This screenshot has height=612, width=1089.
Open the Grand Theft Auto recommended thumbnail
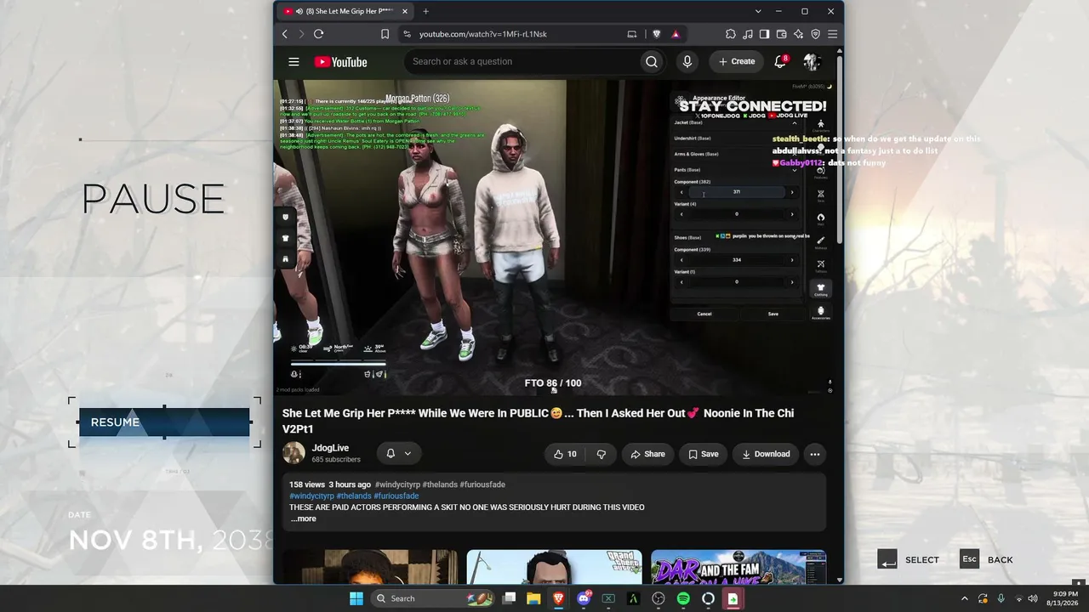point(554,567)
